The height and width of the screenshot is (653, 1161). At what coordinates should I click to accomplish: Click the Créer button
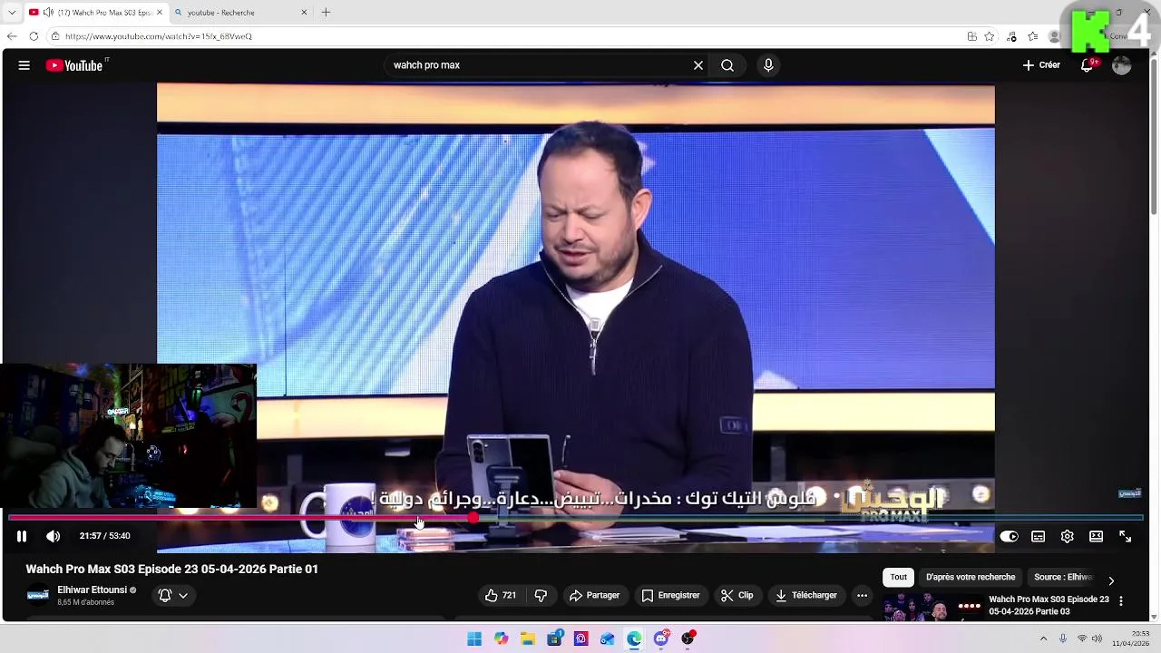(x=1041, y=65)
